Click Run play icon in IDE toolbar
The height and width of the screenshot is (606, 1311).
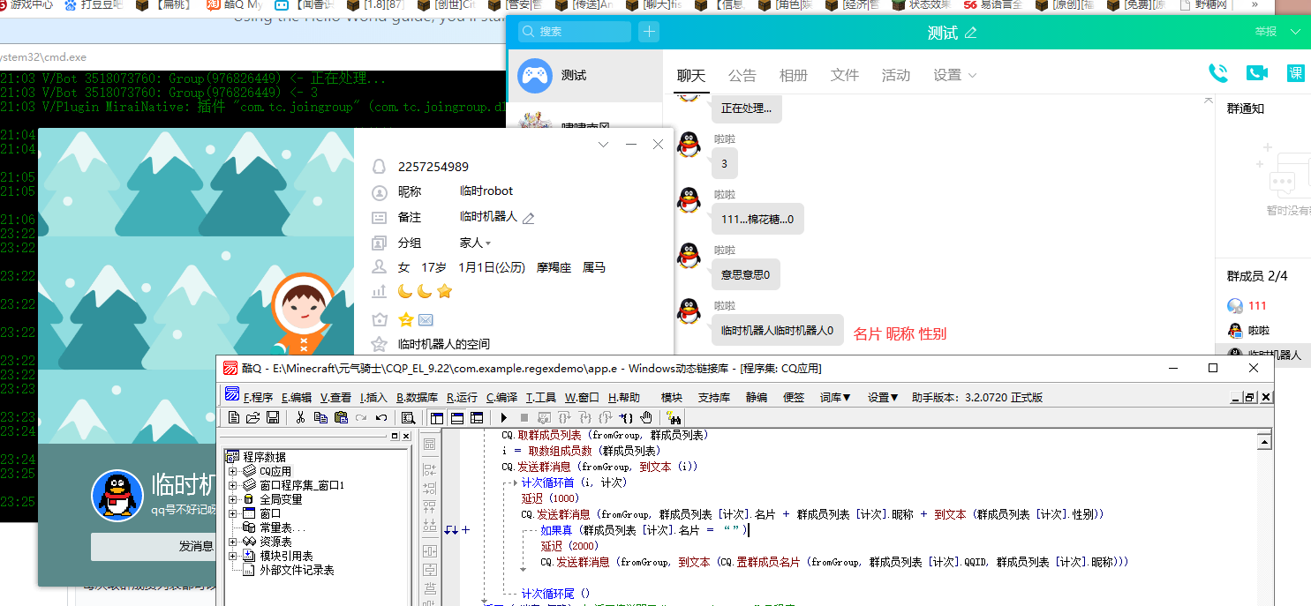pos(504,417)
